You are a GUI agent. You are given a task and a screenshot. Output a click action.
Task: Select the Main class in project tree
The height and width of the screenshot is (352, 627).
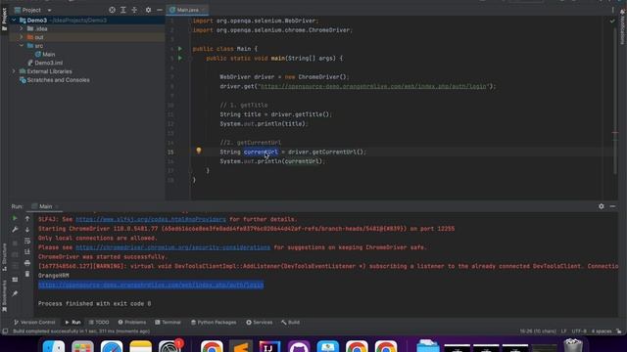click(45, 55)
